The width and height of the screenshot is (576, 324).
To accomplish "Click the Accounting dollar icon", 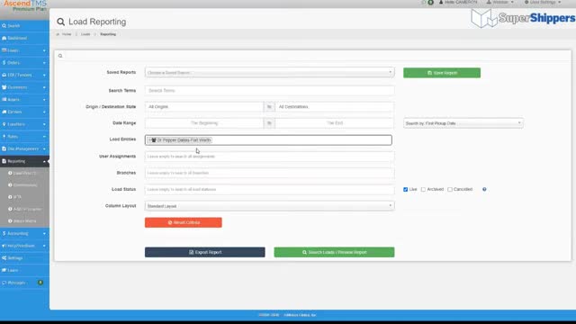I will (x=4, y=233).
